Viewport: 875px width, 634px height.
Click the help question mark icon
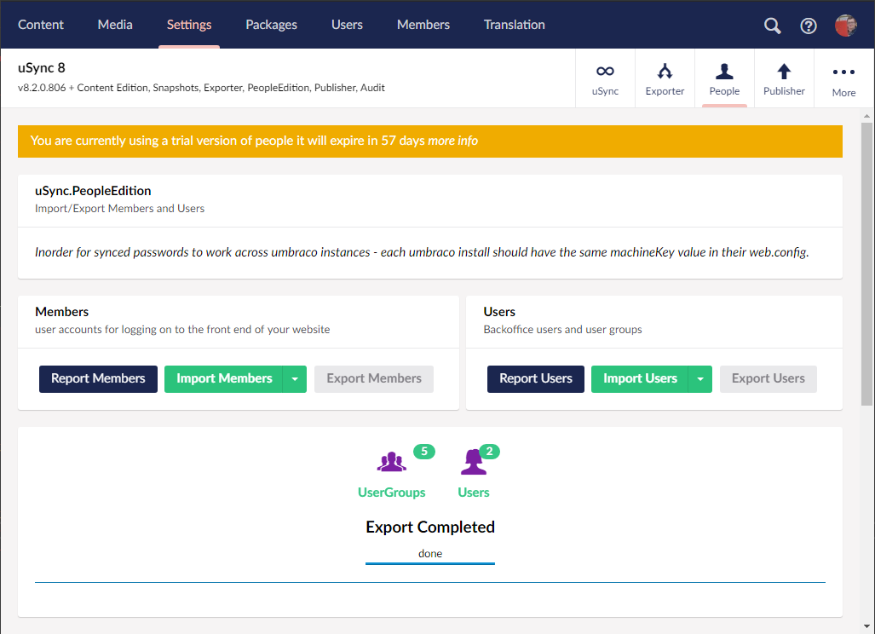[808, 25]
